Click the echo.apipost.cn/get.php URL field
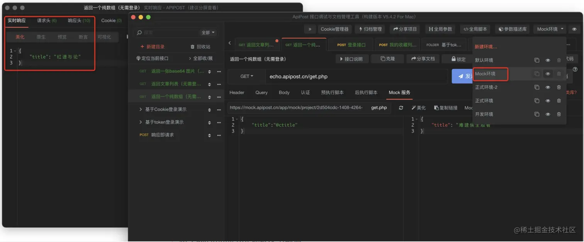 tap(357, 76)
